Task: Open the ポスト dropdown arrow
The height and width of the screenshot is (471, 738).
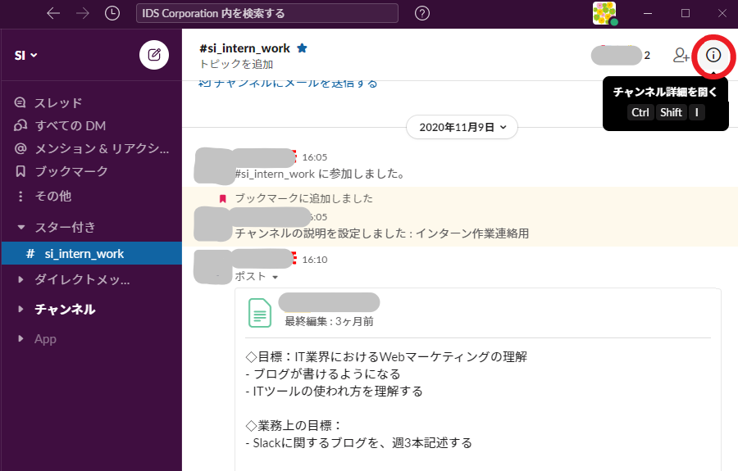Action: (276, 278)
